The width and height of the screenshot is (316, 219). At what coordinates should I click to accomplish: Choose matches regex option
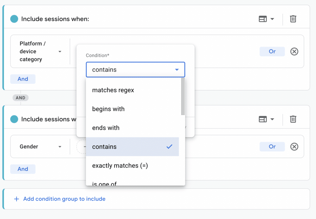[x=132, y=90]
